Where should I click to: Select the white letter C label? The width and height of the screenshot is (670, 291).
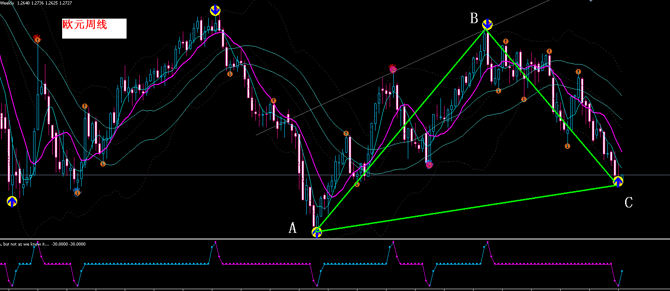click(628, 202)
